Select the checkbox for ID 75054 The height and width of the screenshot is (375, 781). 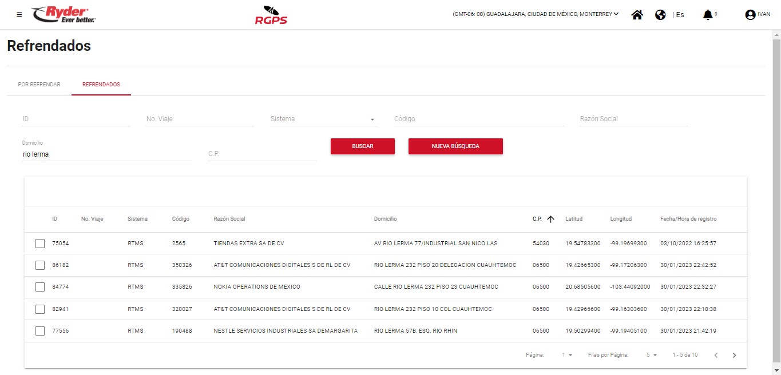pyautogui.click(x=40, y=244)
